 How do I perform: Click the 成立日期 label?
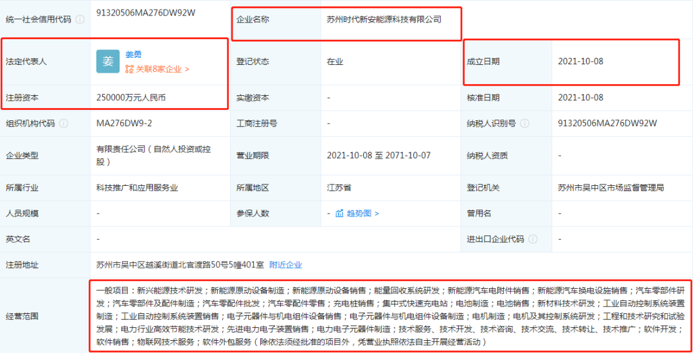click(483, 61)
